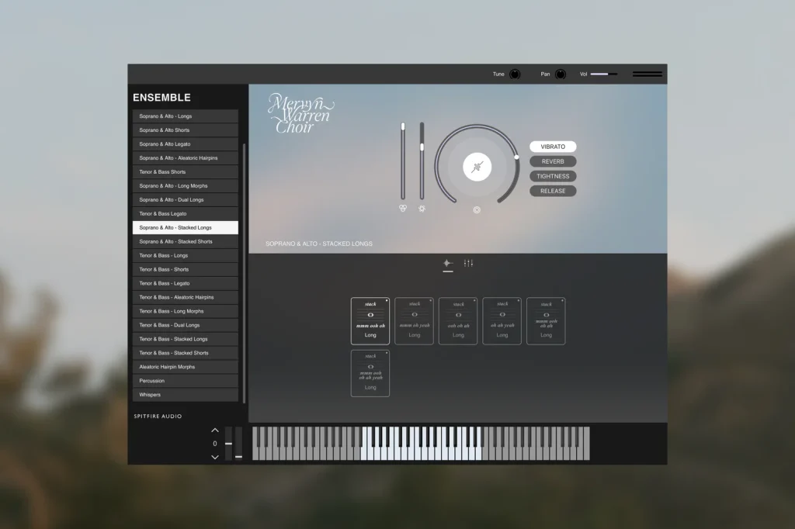Click the RELEASE button
Screen dimensions: 795x529
tap(552, 190)
